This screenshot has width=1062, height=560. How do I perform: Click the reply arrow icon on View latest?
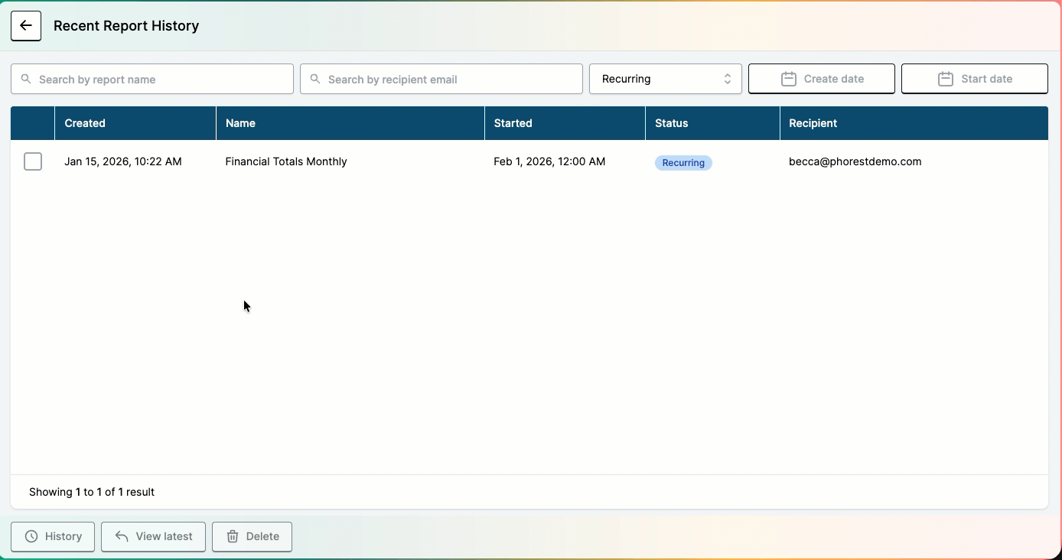click(122, 536)
